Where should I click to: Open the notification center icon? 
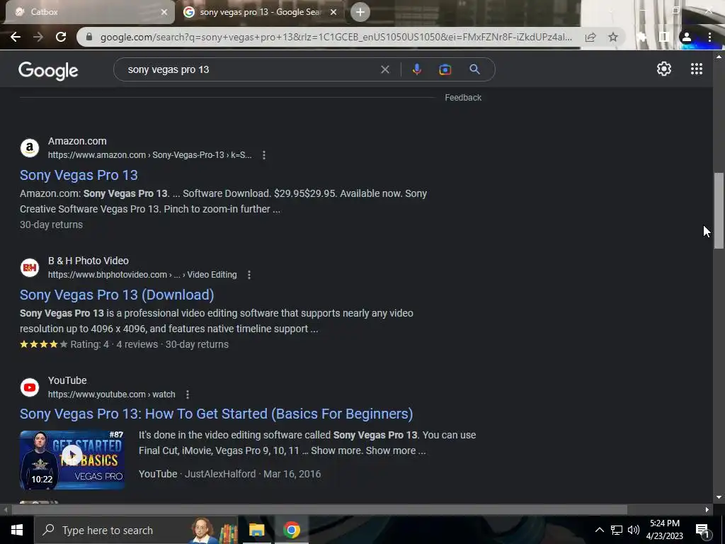coord(702,530)
